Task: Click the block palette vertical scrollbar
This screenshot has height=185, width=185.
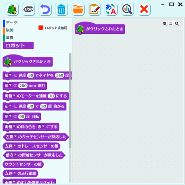Action: (70, 101)
